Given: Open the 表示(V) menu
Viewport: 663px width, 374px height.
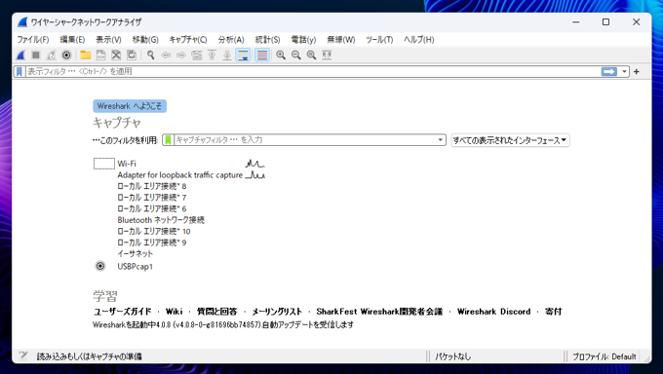Looking at the screenshot, I should 108,40.
